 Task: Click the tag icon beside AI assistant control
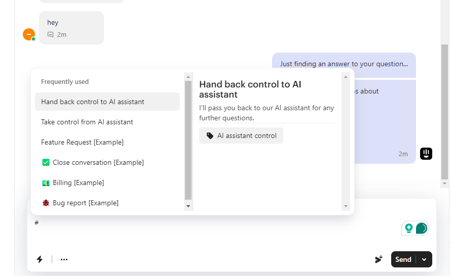click(210, 135)
